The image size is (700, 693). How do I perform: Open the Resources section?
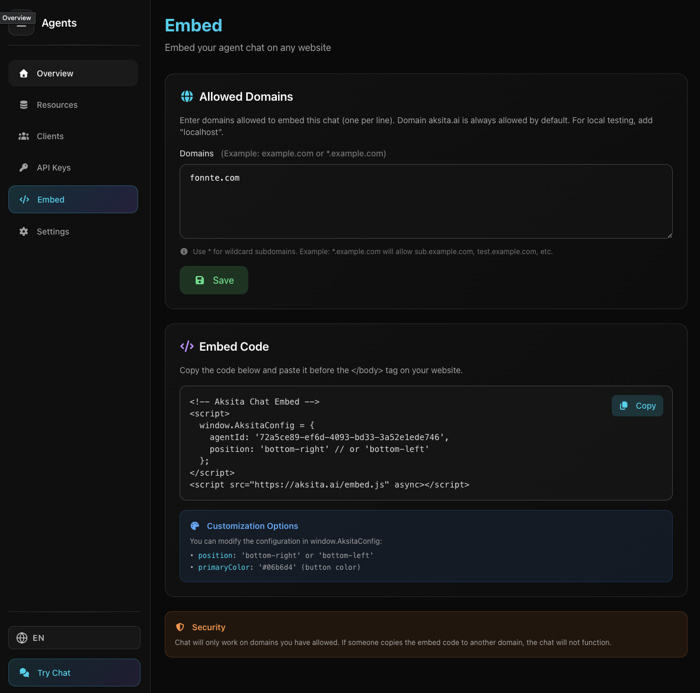click(x=57, y=105)
